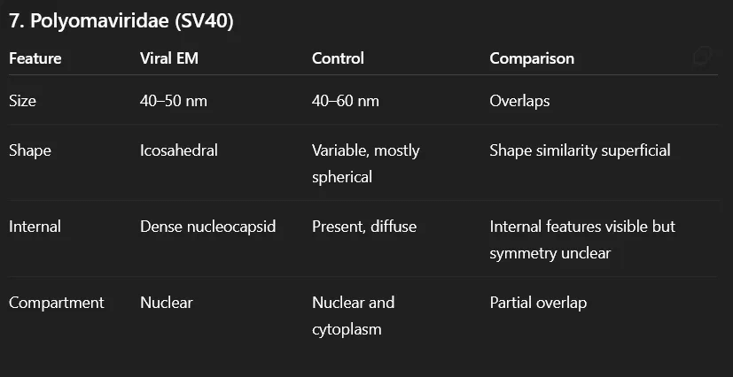Image resolution: width=733 pixels, height=377 pixels.
Task: Click the Compartment row label
Action: [57, 303]
